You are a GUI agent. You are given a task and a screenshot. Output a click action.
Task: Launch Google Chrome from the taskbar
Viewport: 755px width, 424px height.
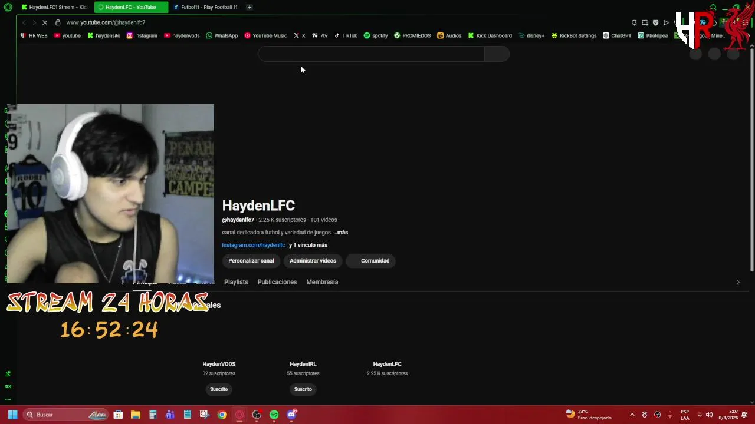point(222,415)
